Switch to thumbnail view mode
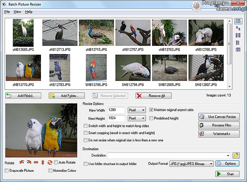 coord(238,21)
